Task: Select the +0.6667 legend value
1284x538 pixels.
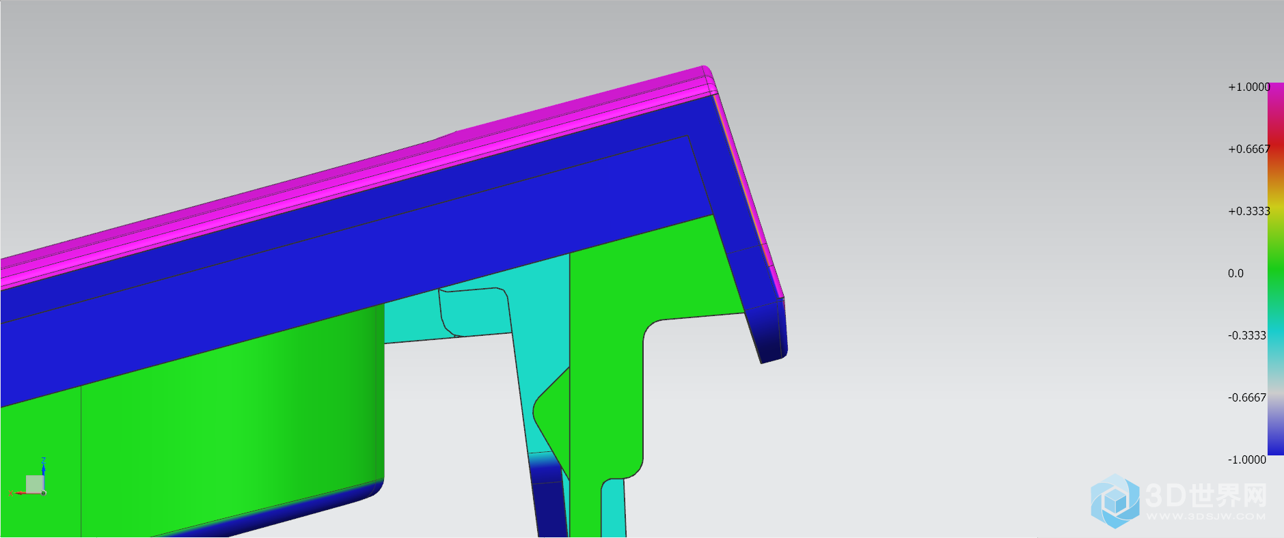Action: pyautogui.click(x=1248, y=149)
